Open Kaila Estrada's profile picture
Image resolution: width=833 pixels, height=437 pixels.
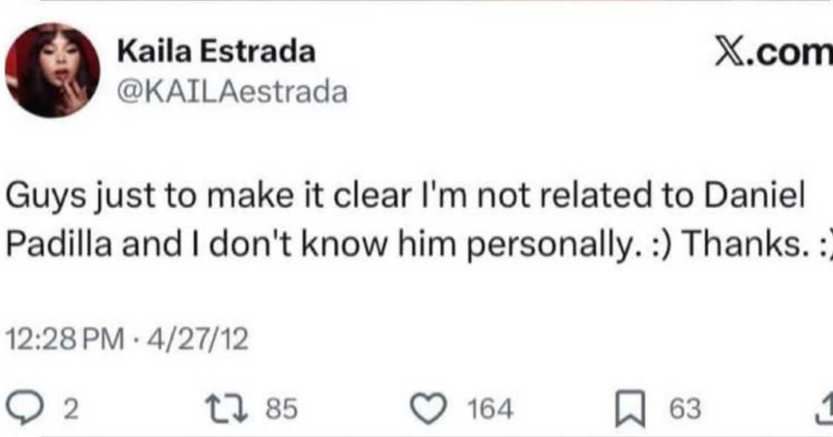click(x=51, y=70)
